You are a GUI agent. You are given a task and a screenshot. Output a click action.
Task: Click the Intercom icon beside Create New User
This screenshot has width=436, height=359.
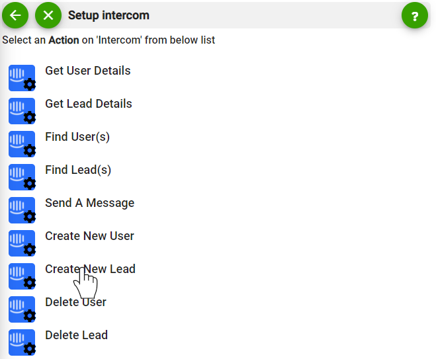(x=22, y=243)
